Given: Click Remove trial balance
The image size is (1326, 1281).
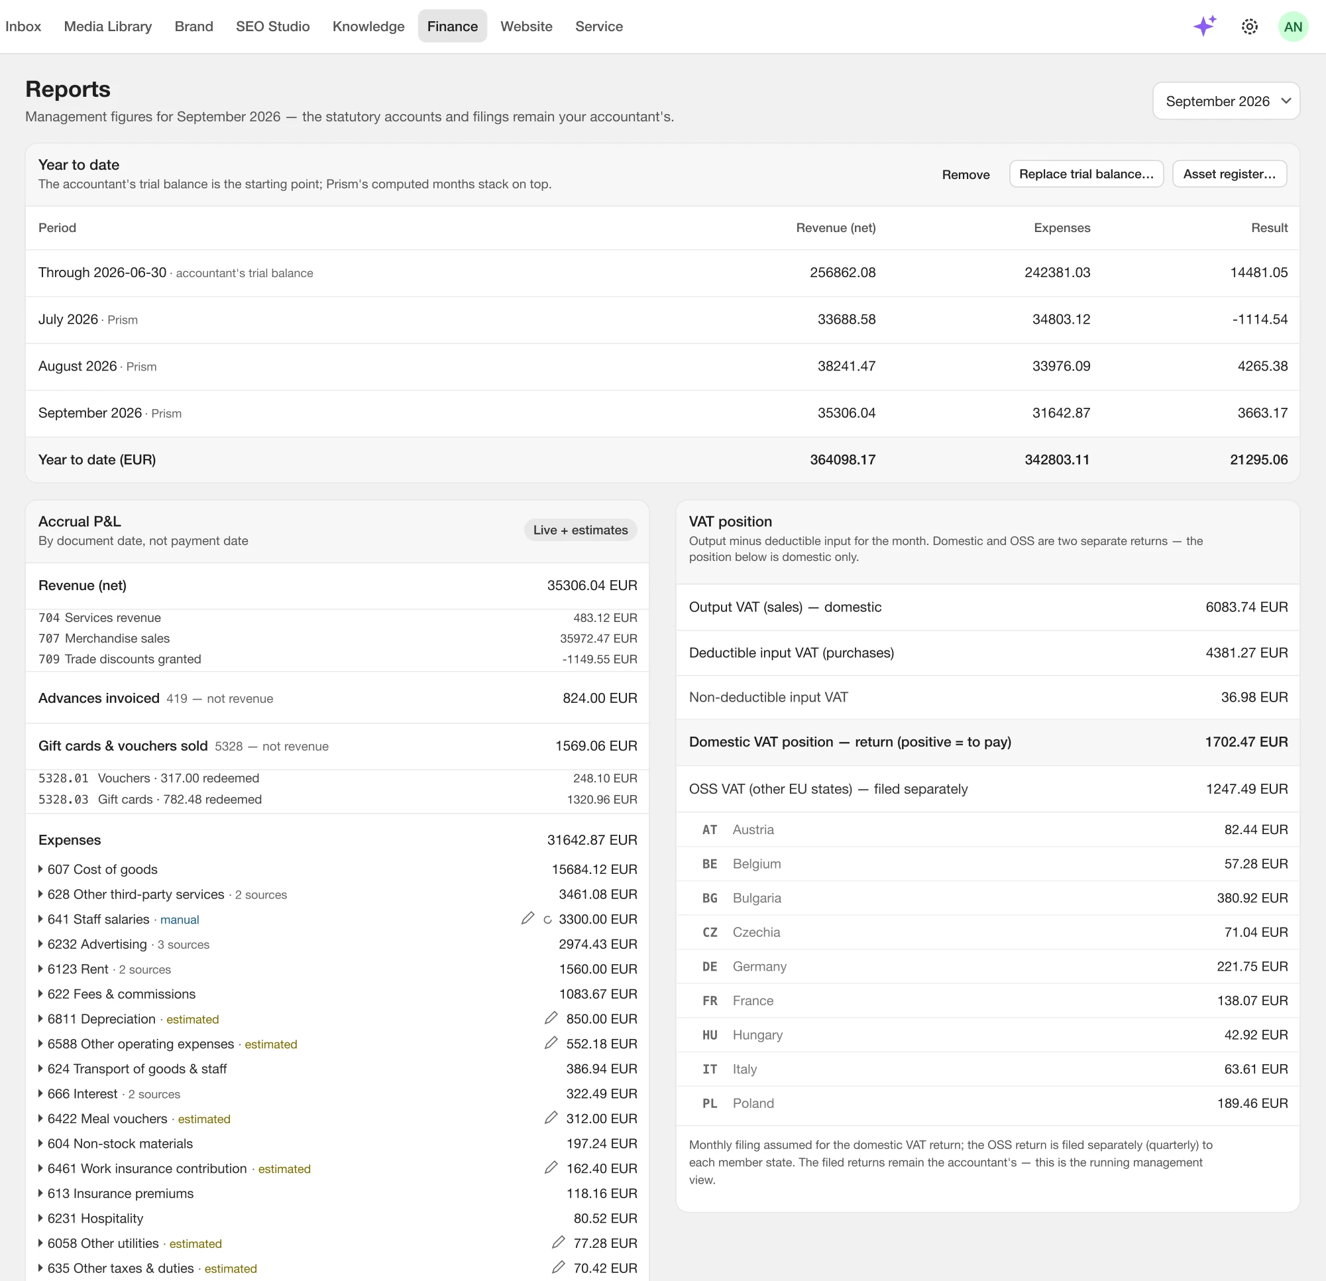Looking at the screenshot, I should [966, 174].
